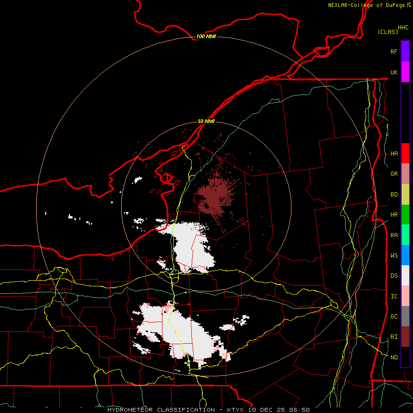
Task: Click the 'RA' legend label
Action: (394, 235)
